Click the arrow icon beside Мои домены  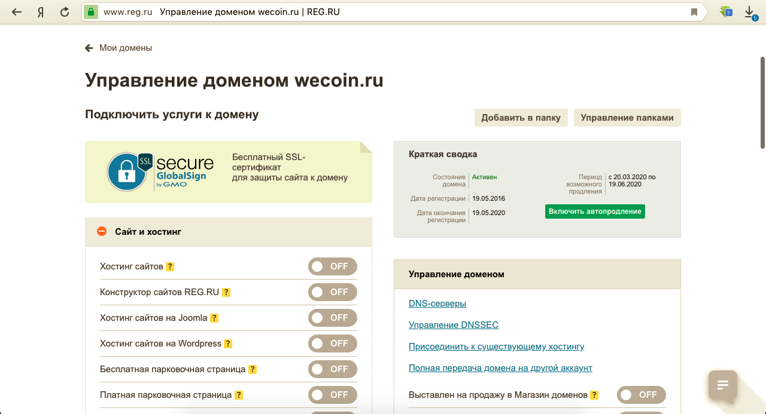click(89, 48)
